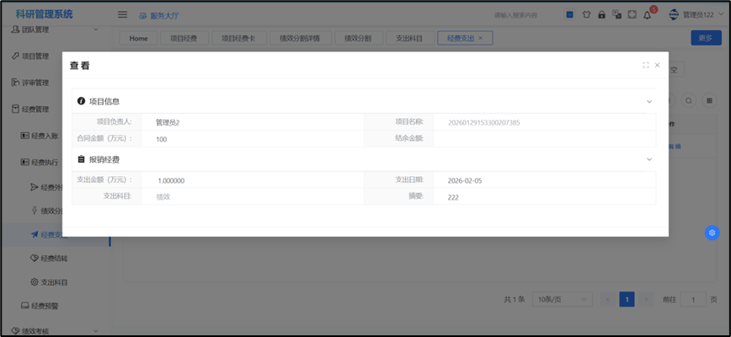Click the blue floating settings gear button

tap(712, 233)
